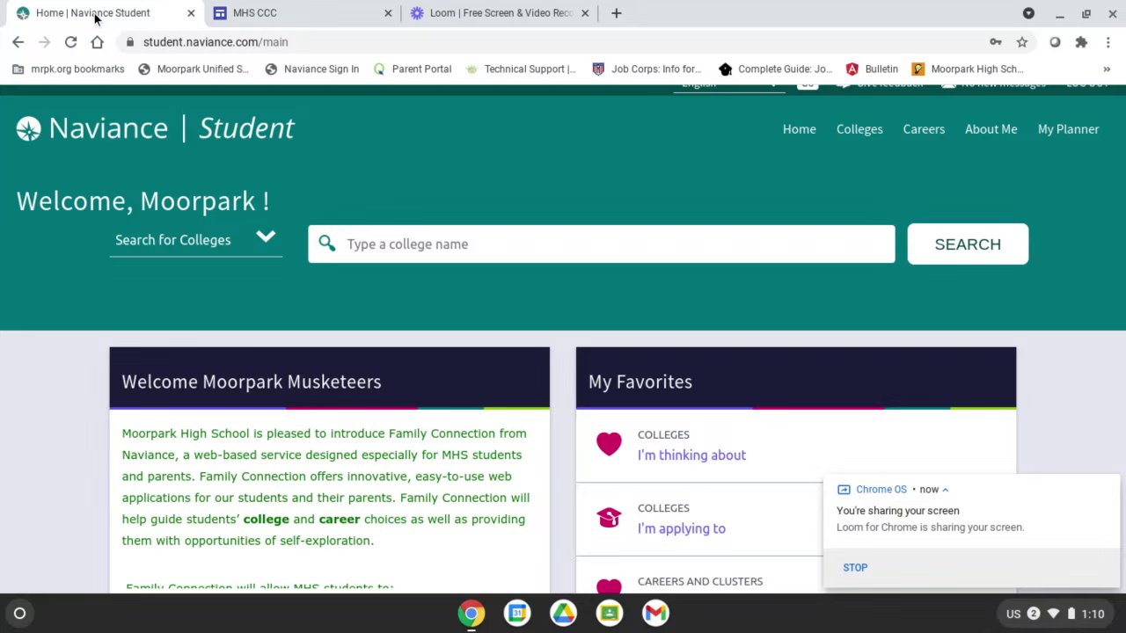The width and height of the screenshot is (1126, 633).
Task: Open the Extensions puzzle piece menu
Action: pyautogui.click(x=1081, y=42)
